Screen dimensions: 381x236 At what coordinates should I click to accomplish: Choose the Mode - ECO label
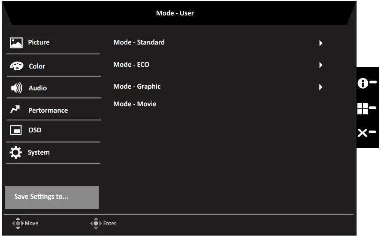[131, 65]
